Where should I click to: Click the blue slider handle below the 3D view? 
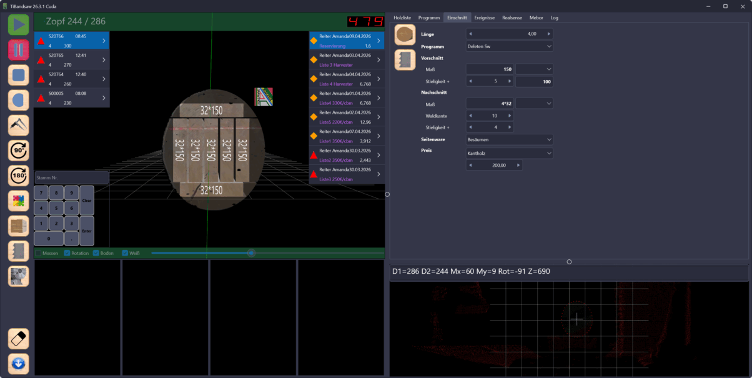click(251, 253)
